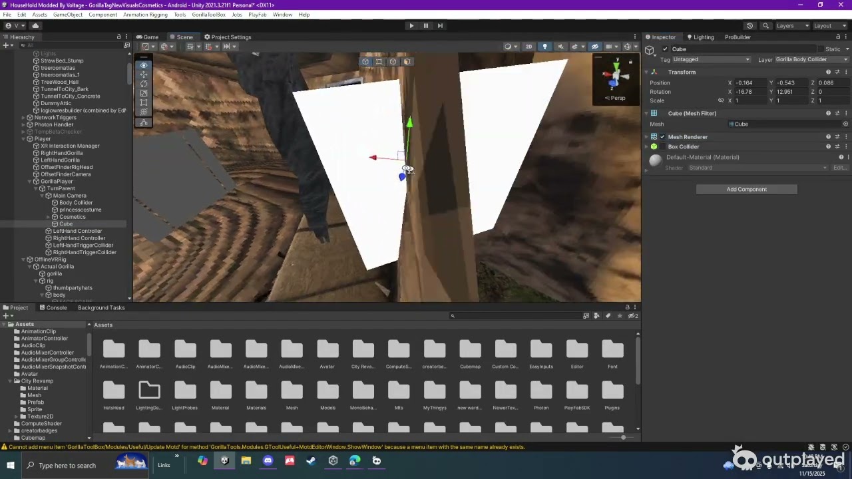Click the Step frame button
The width and height of the screenshot is (852, 479).
[440, 26]
